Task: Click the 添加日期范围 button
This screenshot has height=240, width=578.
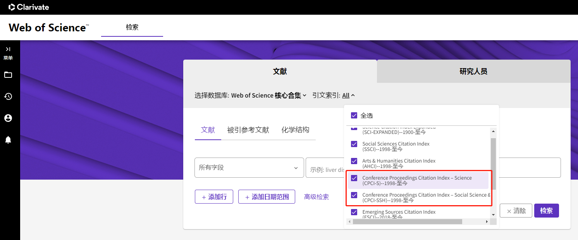Action: pyautogui.click(x=267, y=197)
